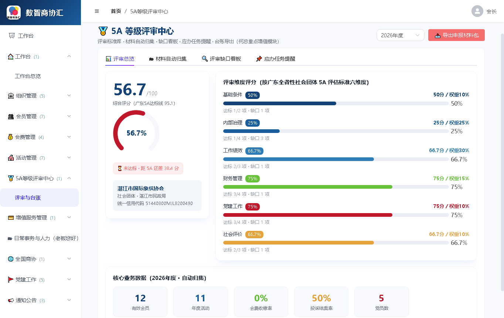This screenshot has height=318, width=504.
Task: Expand the 会员管理 sidebar section
Action: [40, 116]
